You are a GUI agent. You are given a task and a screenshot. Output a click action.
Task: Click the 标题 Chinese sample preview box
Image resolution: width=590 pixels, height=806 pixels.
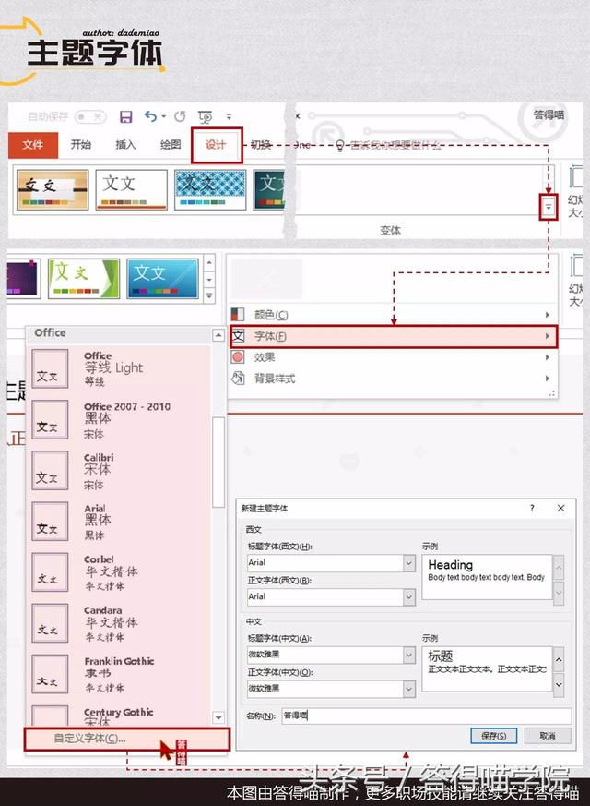pos(487,668)
